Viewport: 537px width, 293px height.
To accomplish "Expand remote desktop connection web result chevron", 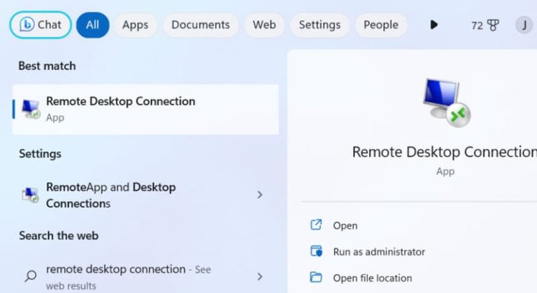I will pos(259,276).
